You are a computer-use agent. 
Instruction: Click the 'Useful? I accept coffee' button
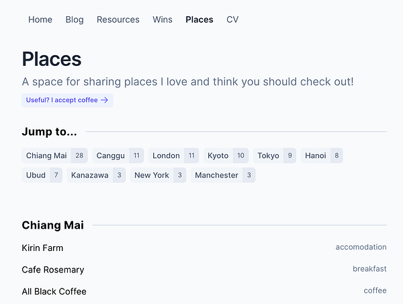pos(67,100)
